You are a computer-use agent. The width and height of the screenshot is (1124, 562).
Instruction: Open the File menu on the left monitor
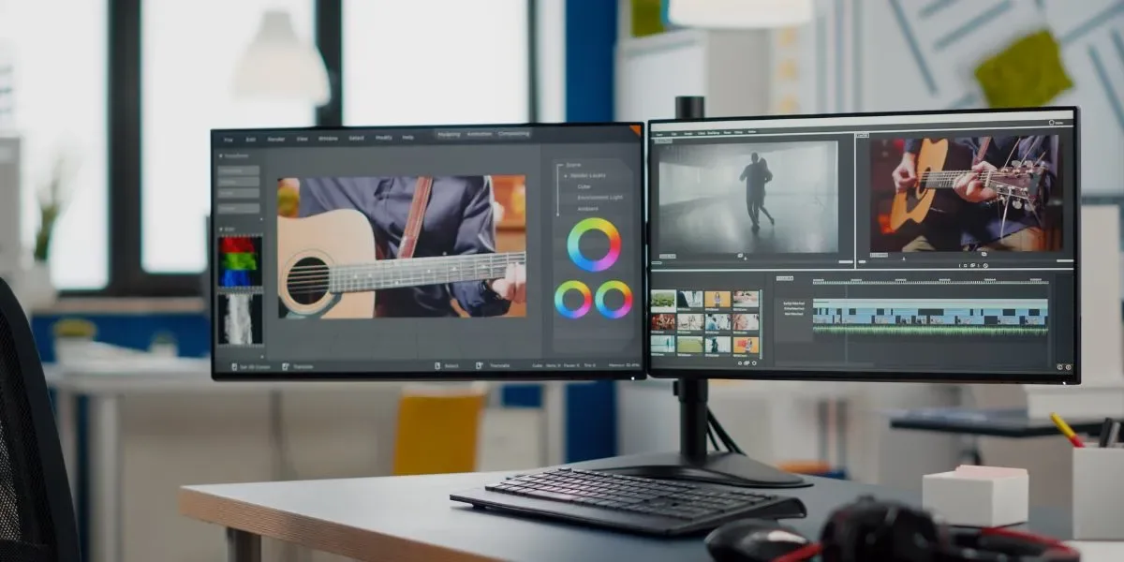click(x=227, y=139)
